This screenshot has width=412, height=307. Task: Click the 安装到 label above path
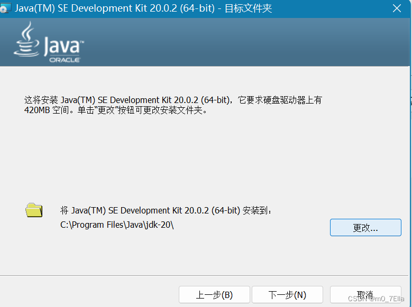pos(166,210)
